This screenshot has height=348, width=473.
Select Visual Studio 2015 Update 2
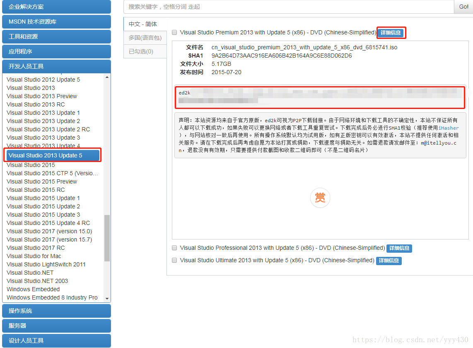point(43,206)
